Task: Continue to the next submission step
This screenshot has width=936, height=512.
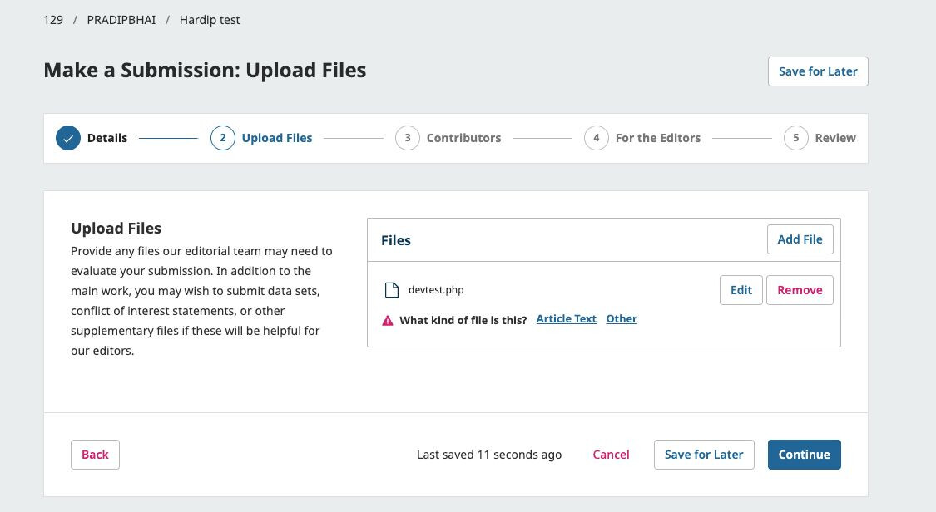Action: tap(804, 455)
